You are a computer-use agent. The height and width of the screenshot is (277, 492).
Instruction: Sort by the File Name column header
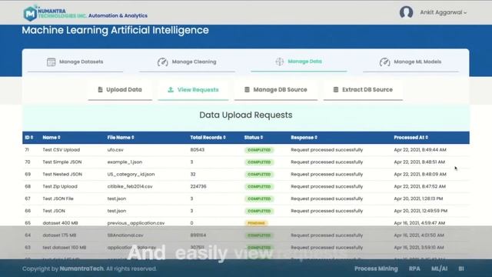(121, 138)
